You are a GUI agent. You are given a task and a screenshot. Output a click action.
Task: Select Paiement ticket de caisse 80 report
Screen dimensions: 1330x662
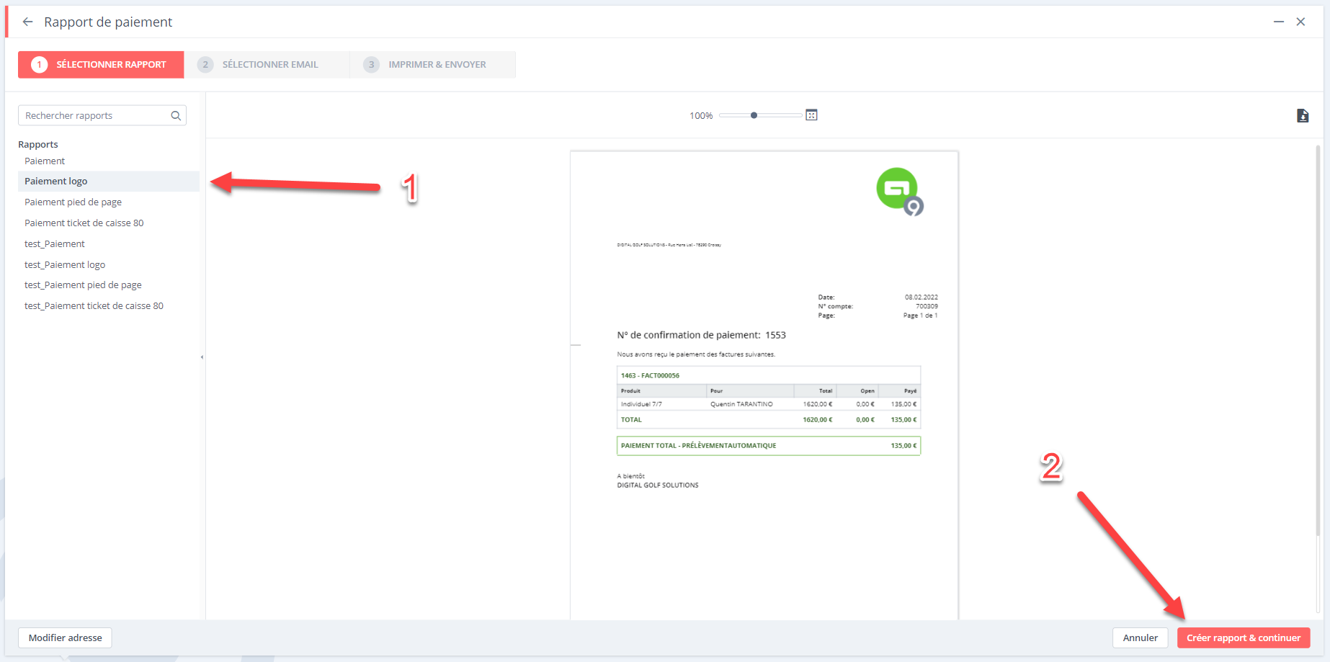109,223
